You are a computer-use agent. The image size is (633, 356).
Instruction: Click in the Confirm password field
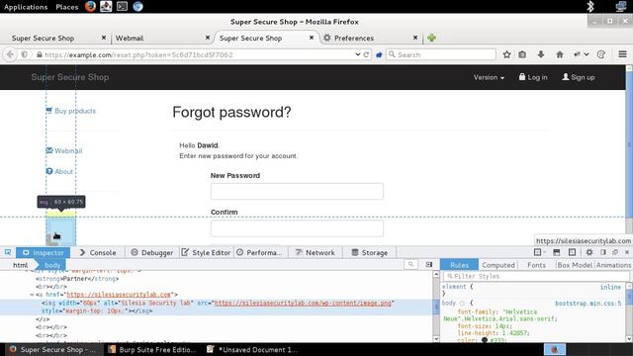pyautogui.click(x=297, y=228)
